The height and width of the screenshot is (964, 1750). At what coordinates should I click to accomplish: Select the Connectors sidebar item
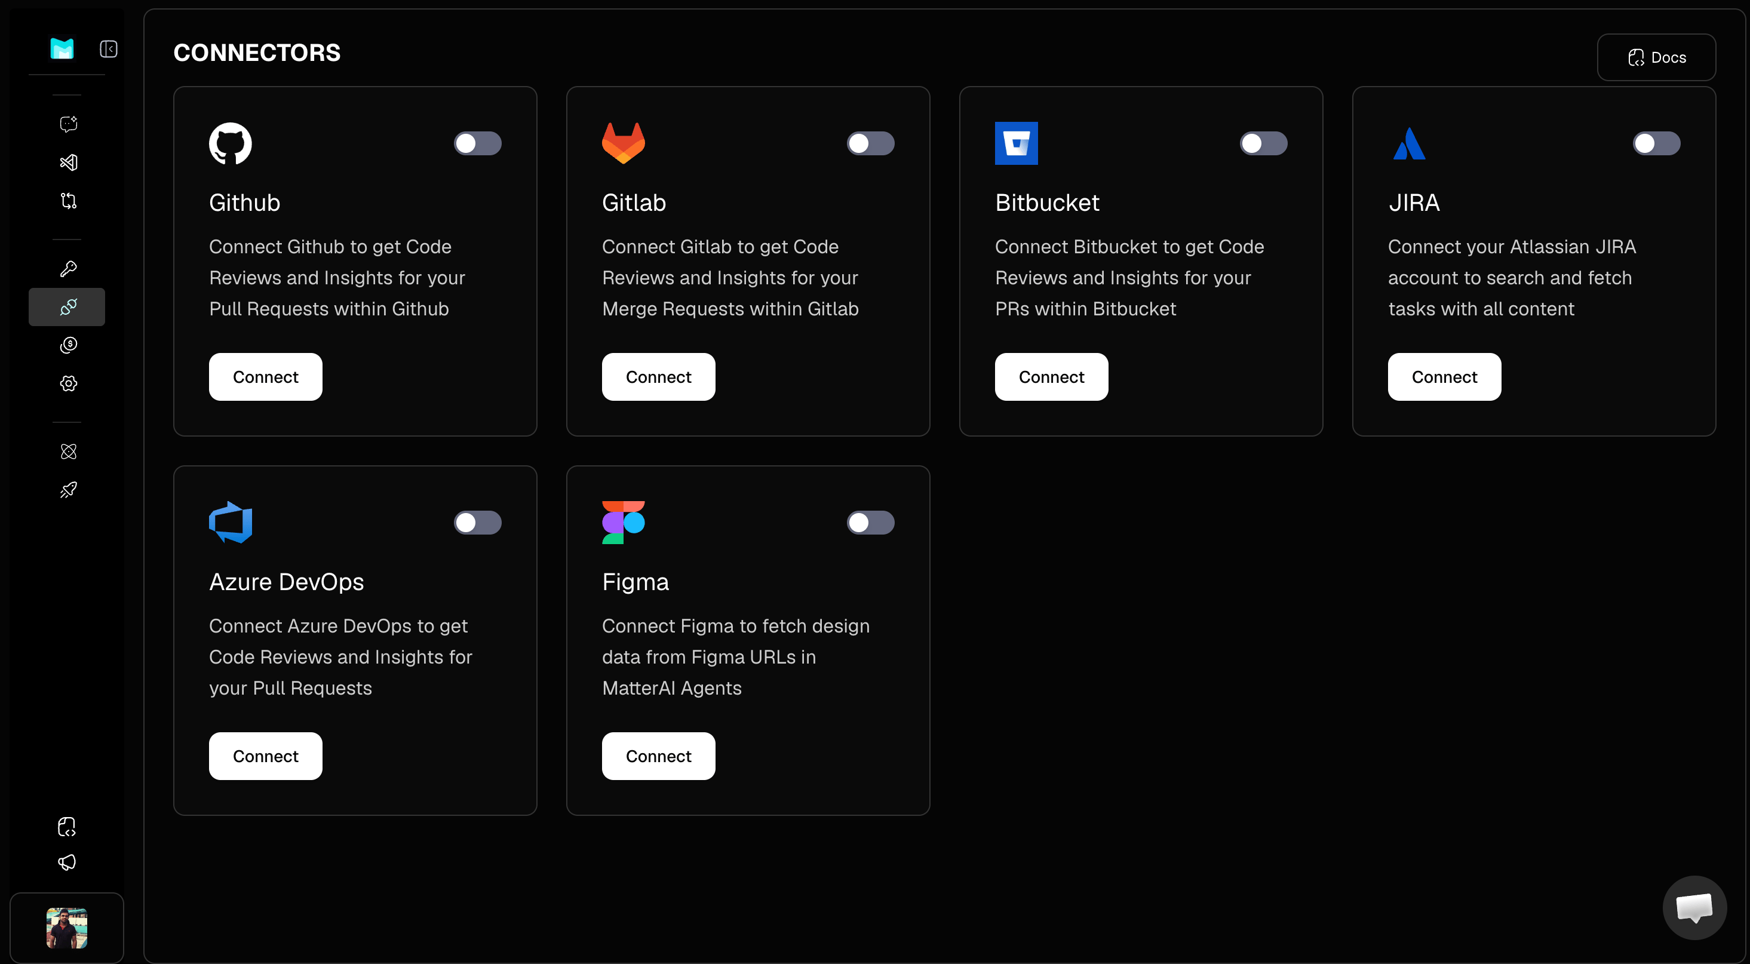tap(67, 307)
